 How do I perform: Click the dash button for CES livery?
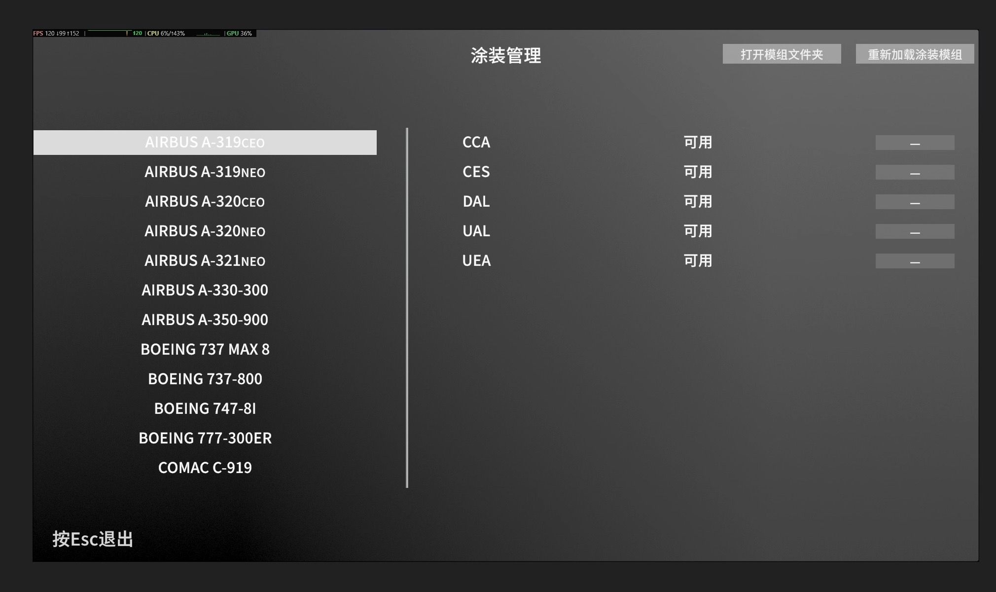[x=915, y=172]
